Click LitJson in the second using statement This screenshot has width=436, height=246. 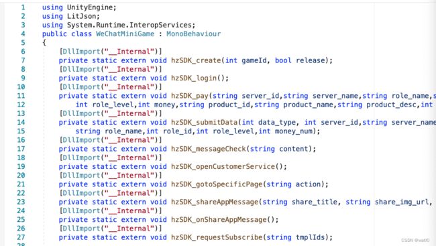(x=81, y=16)
